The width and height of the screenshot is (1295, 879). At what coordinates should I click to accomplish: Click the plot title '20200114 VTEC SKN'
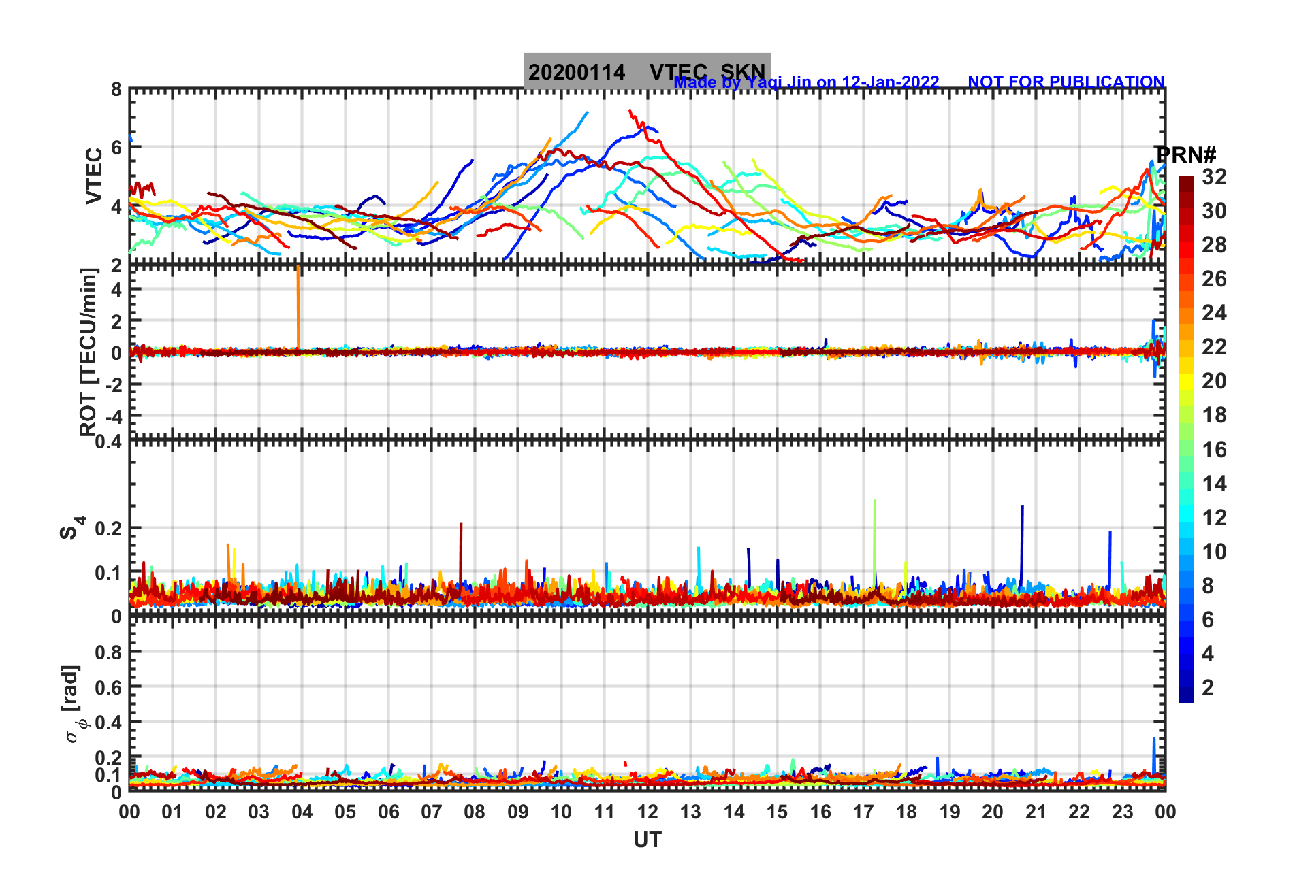[647, 71]
